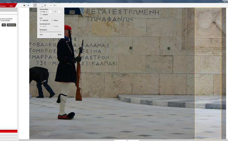Select the wrench settings tool icon
The image size is (228, 141).
pos(35,5)
